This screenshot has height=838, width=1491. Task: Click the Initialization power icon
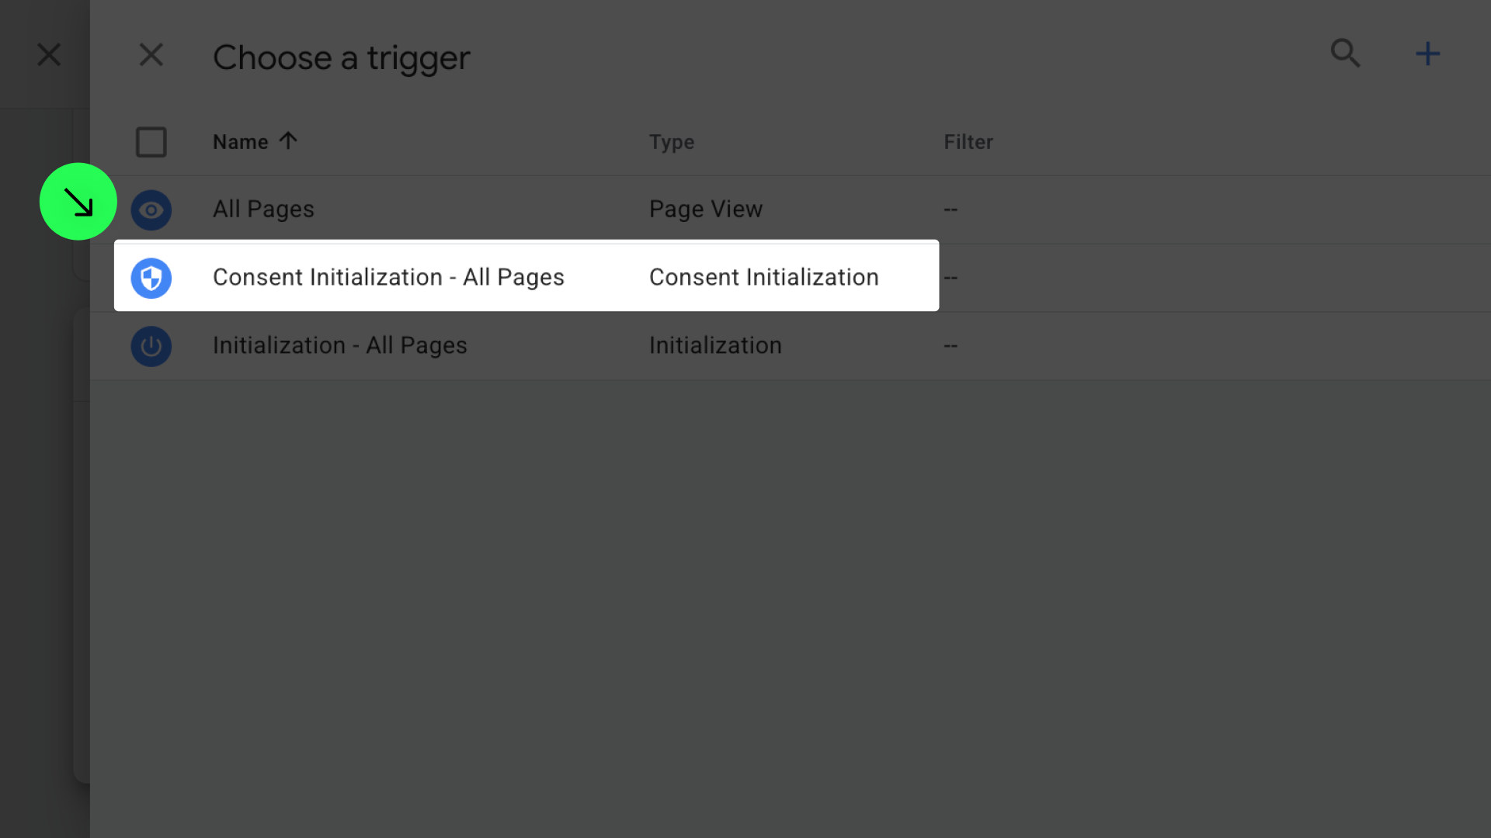pos(151,346)
